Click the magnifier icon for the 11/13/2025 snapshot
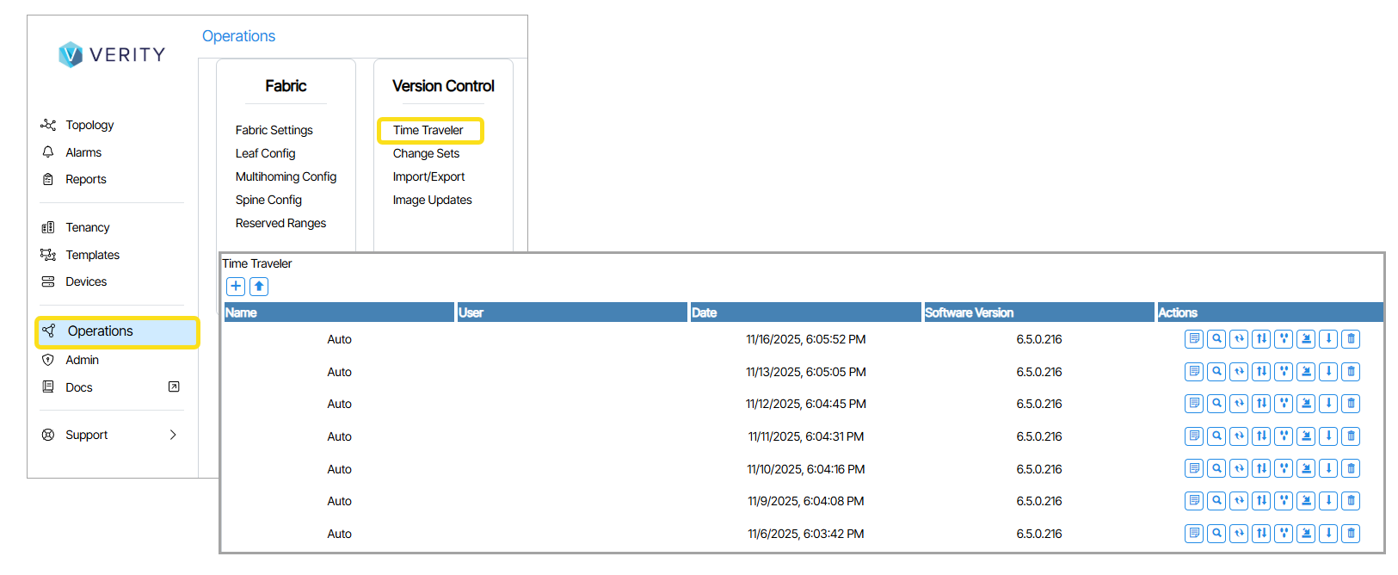The height and width of the screenshot is (575, 1398). (1216, 372)
